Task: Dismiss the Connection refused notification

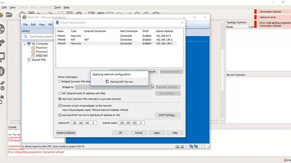Action: pos(272,12)
